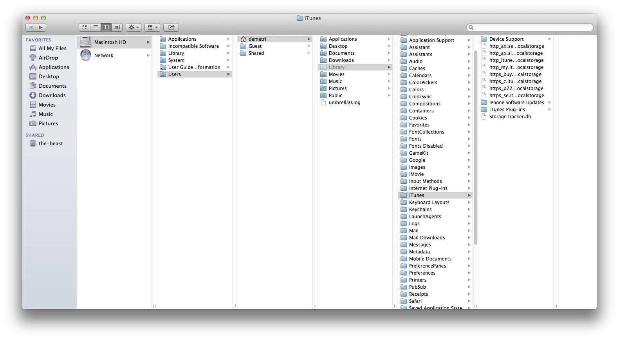Select umbrella0.log file

click(355, 102)
